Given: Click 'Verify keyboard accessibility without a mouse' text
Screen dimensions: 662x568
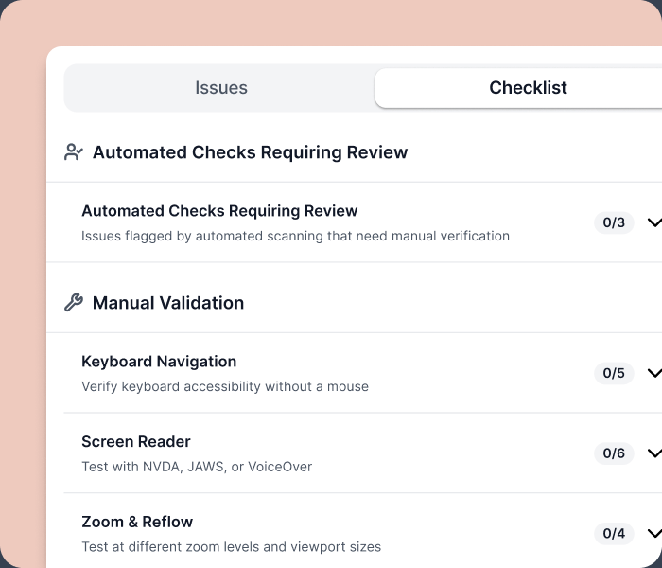Looking at the screenshot, I should (225, 386).
